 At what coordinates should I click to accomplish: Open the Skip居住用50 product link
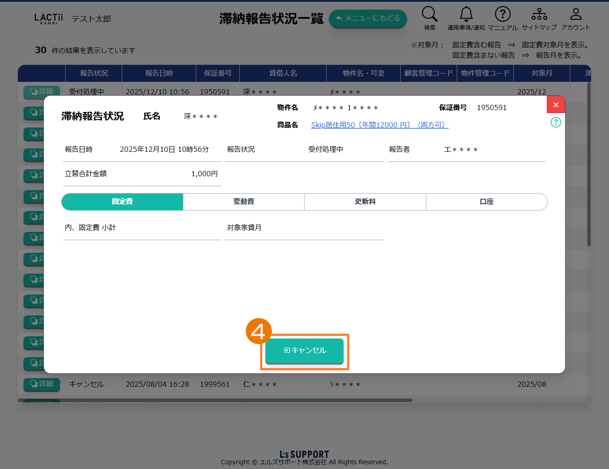(x=379, y=125)
